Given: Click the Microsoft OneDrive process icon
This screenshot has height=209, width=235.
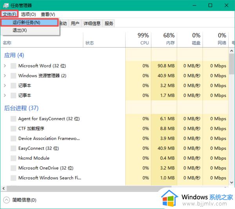Looking at the screenshot, I should click(x=13, y=168).
